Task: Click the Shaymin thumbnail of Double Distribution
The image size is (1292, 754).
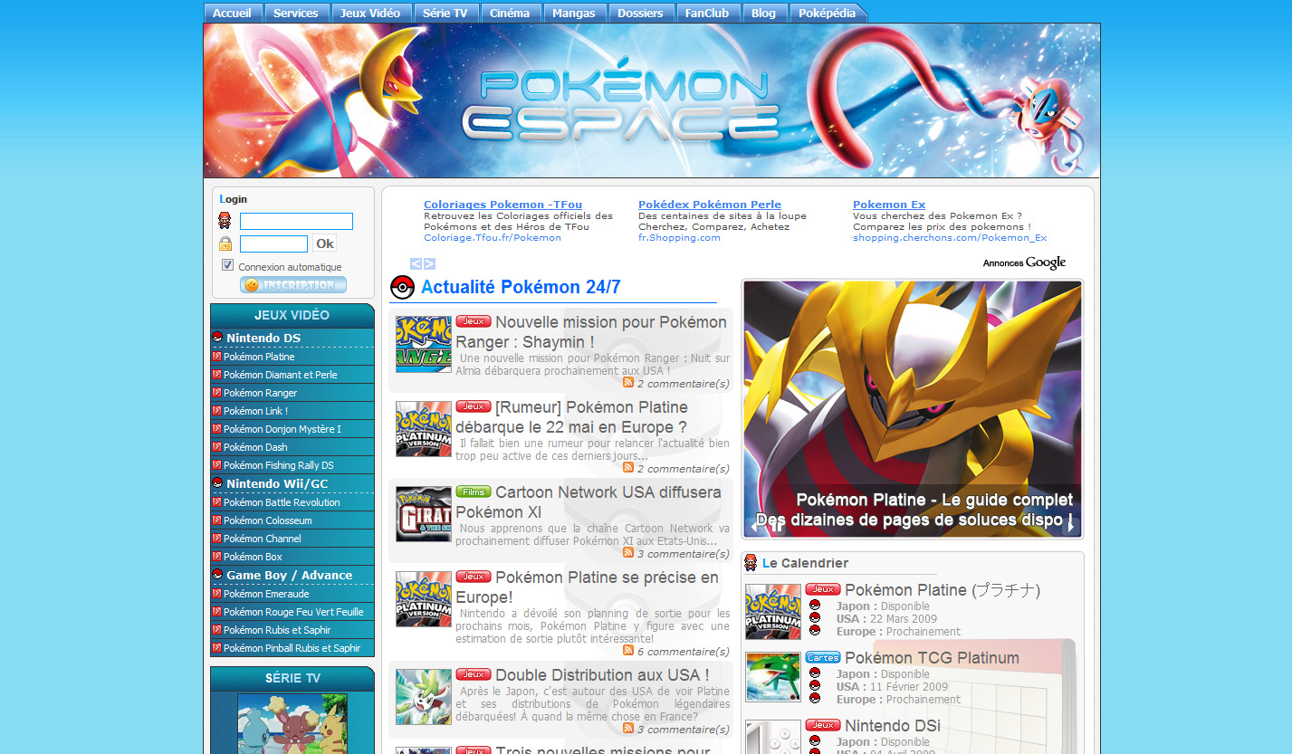Action: click(x=424, y=697)
